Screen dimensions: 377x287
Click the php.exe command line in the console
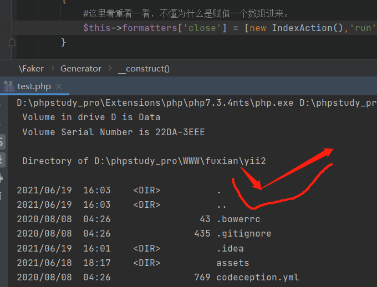(196, 103)
